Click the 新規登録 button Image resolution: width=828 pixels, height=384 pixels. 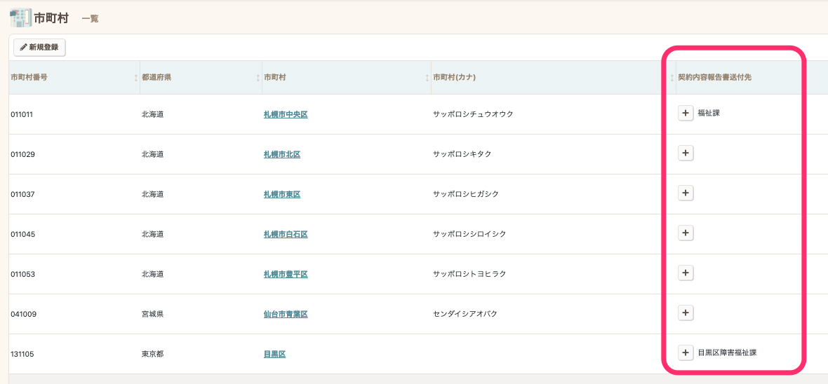[x=39, y=47]
